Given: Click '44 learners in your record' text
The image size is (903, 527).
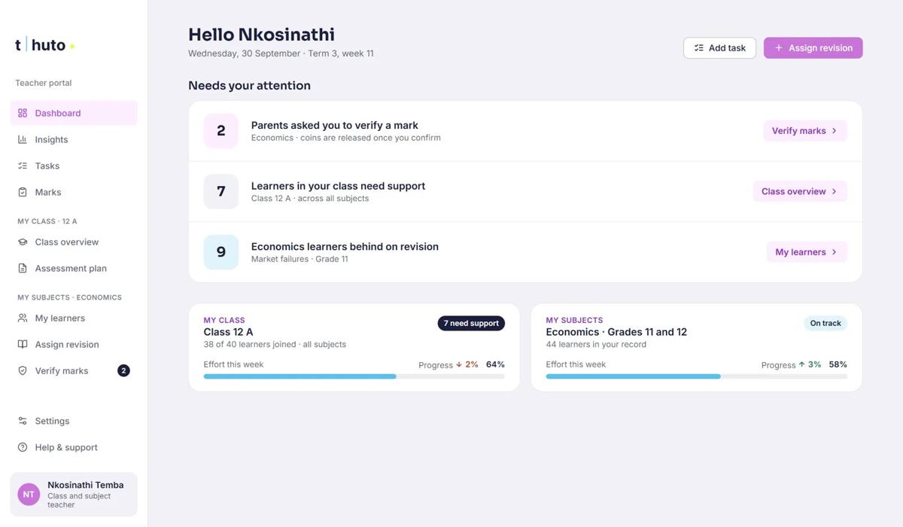Looking at the screenshot, I should coord(596,344).
